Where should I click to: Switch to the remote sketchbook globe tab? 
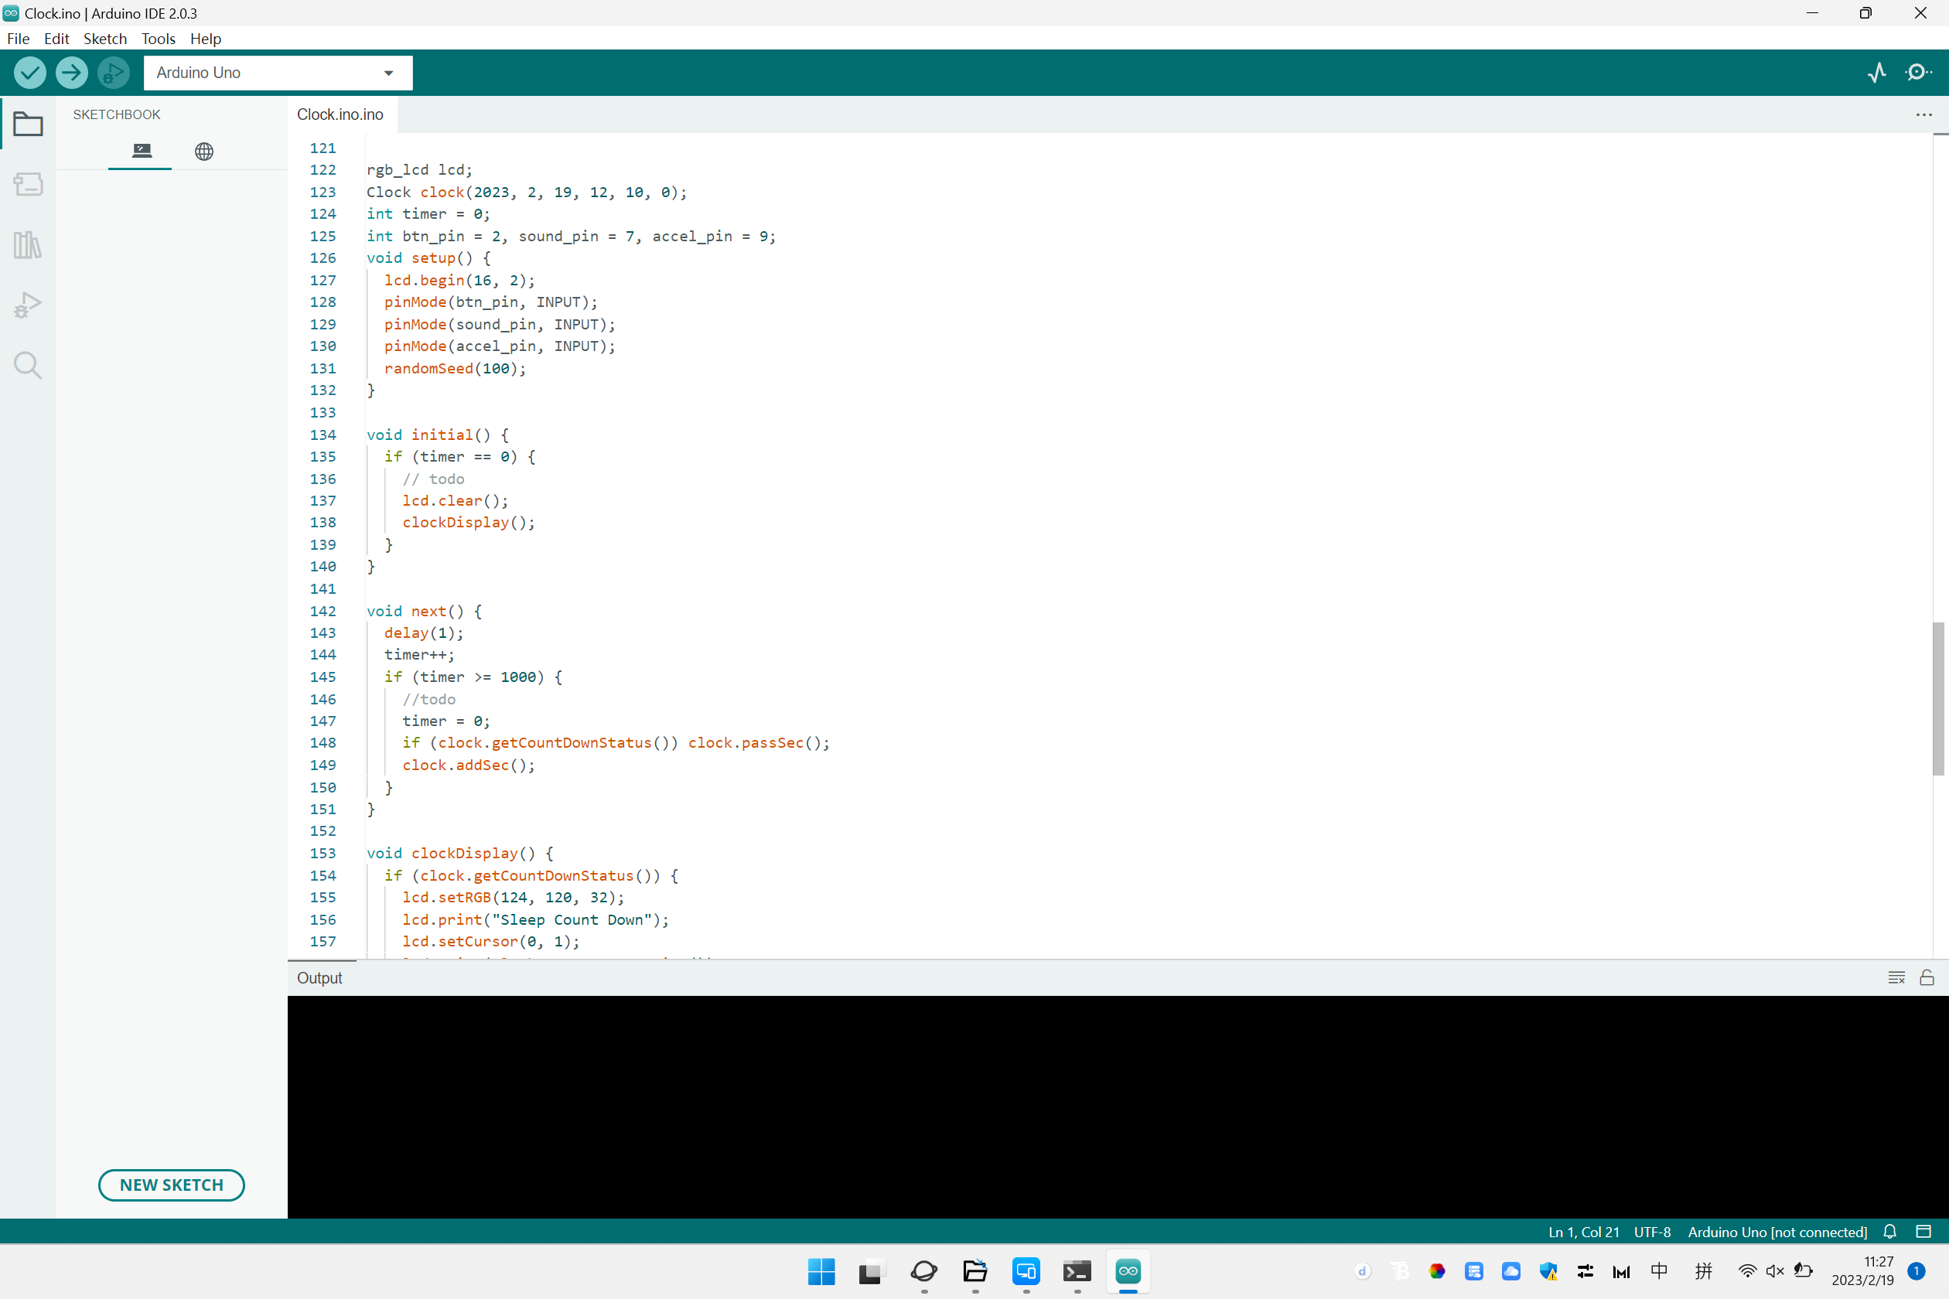click(x=204, y=152)
